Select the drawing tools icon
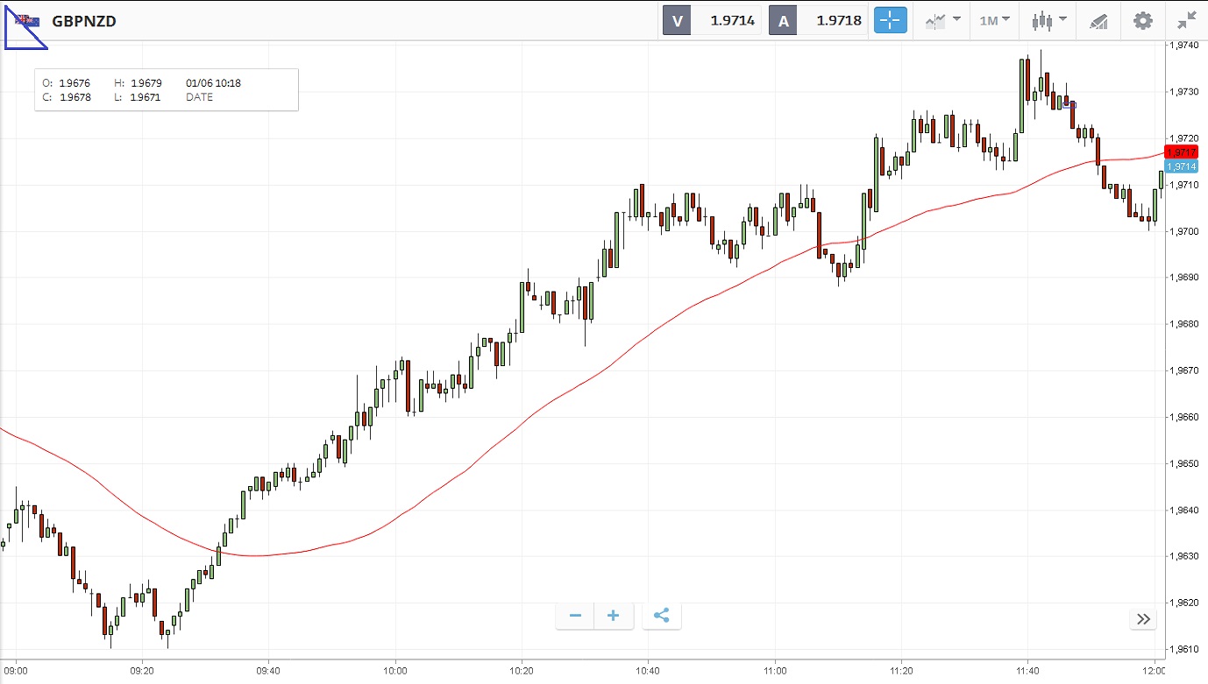The image size is (1208, 684). pyautogui.click(x=1098, y=20)
